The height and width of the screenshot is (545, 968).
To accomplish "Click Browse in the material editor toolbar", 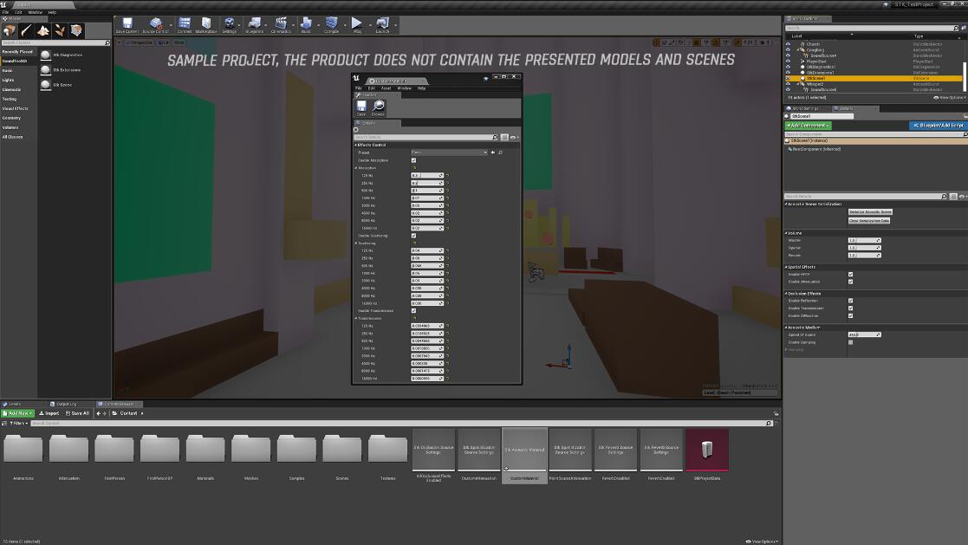I will coord(378,105).
